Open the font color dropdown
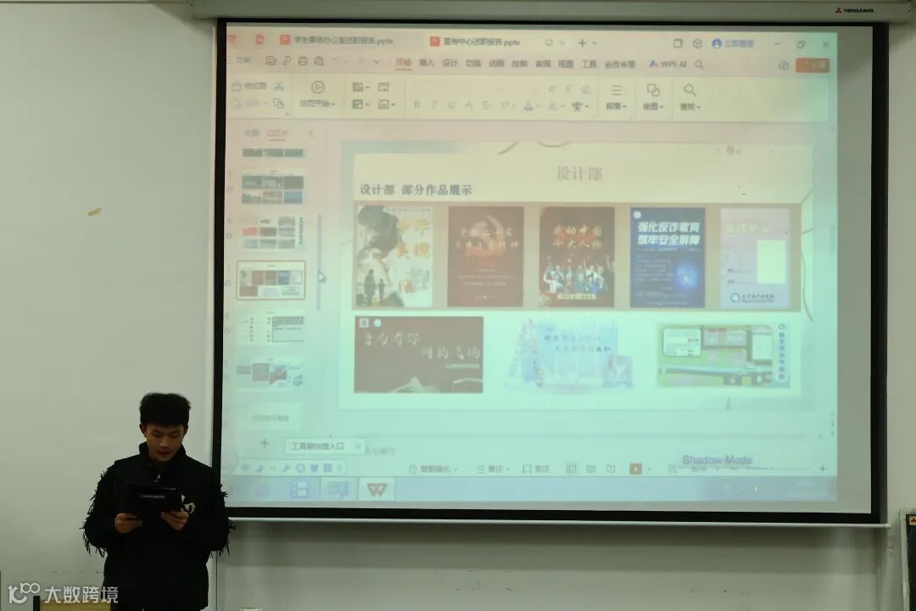 tap(530, 106)
